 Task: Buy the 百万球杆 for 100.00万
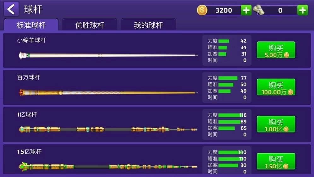[x=276, y=88]
